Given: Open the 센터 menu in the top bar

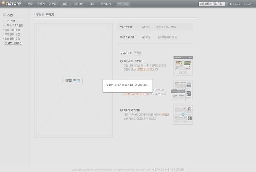Looking at the screenshot, I should 30,4.
